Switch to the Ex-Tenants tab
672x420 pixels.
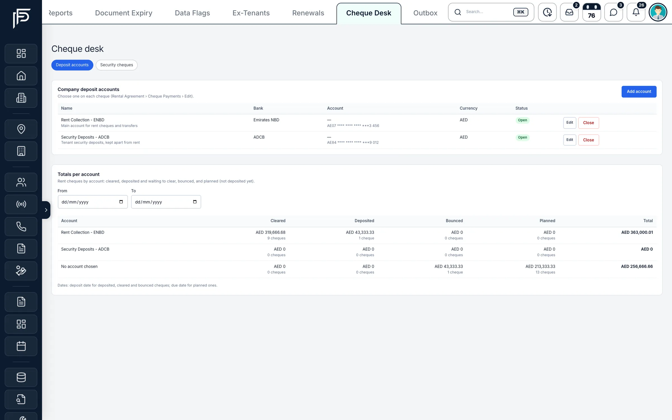coord(251,13)
